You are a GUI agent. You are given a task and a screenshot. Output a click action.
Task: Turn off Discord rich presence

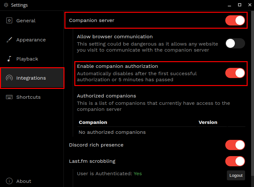[235, 145]
